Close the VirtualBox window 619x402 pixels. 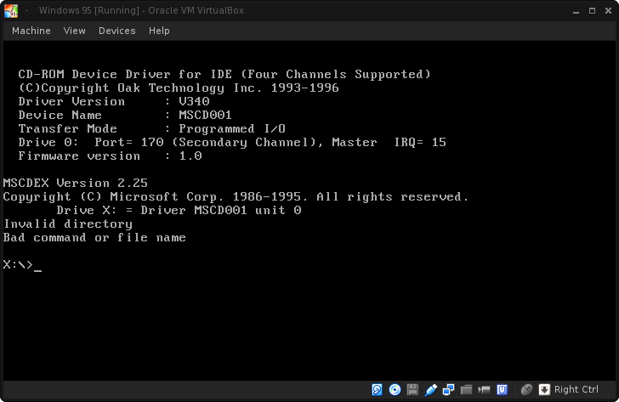pyautogui.click(x=608, y=11)
